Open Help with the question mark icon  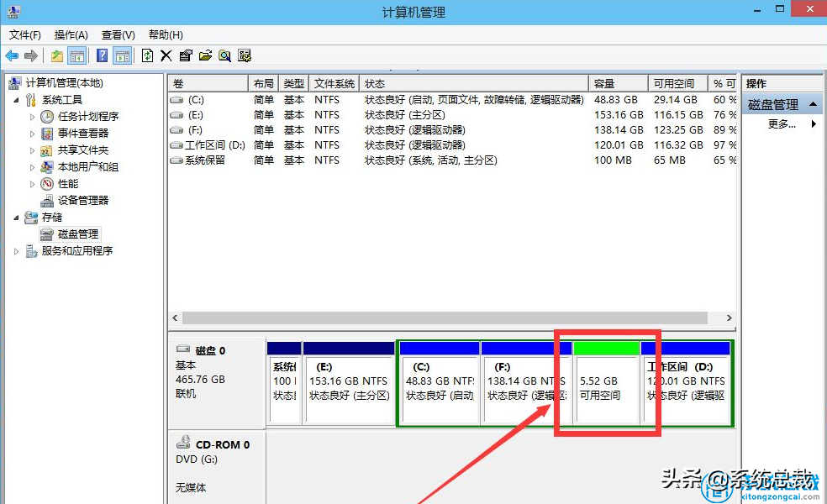(103, 55)
